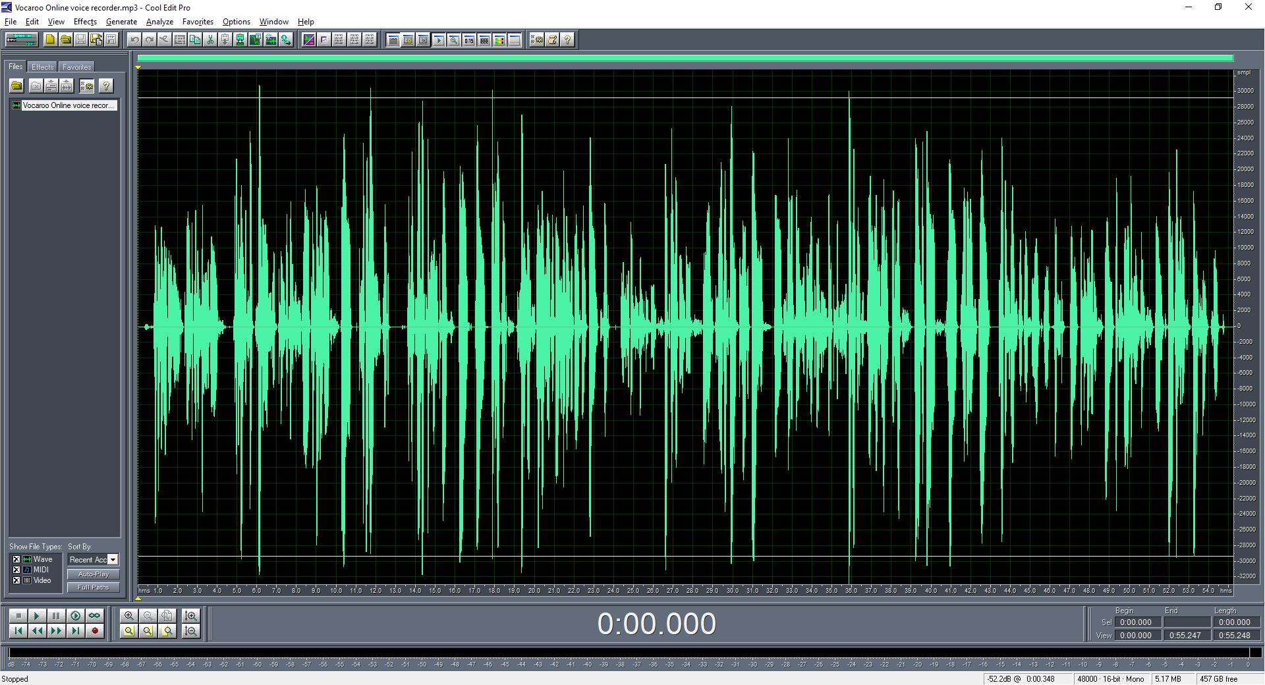The width and height of the screenshot is (1265, 685).
Task: Open the Generate menu
Action: tap(121, 22)
